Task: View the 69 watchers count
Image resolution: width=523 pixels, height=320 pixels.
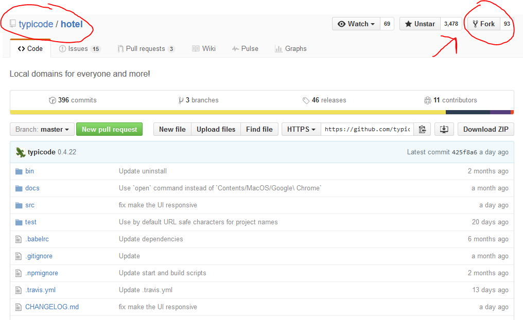Action: 387,24
